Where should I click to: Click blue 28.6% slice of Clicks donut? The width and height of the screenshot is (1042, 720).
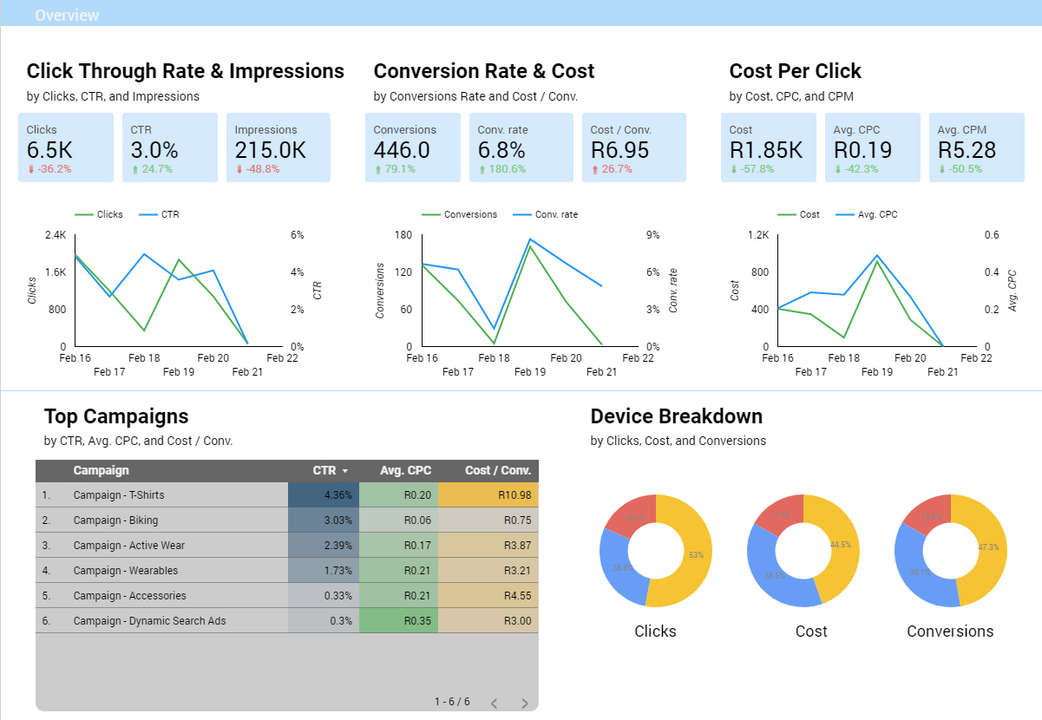point(621,568)
